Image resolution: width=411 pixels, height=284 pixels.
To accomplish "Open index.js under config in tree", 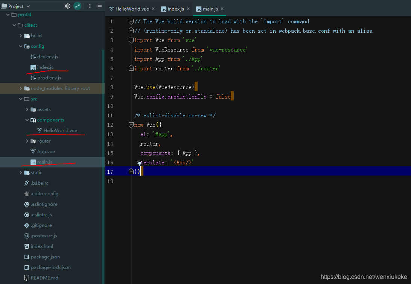I will [x=45, y=67].
